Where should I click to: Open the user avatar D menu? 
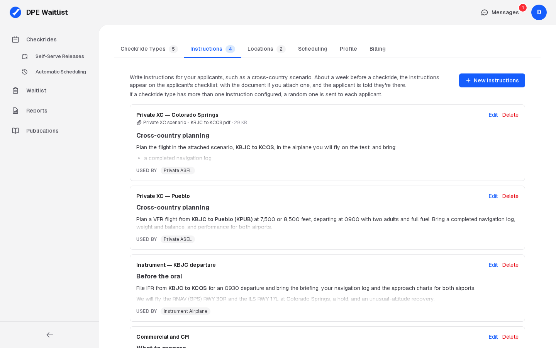[x=539, y=12]
